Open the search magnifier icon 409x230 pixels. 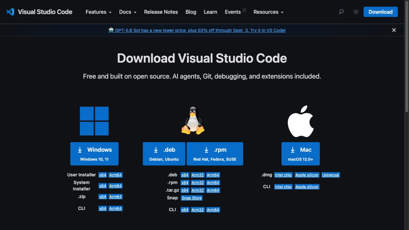341,12
